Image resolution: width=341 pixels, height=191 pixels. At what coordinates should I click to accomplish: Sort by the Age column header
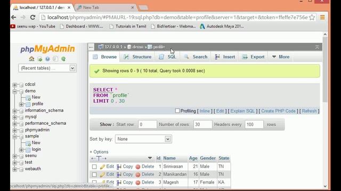pos(193,158)
